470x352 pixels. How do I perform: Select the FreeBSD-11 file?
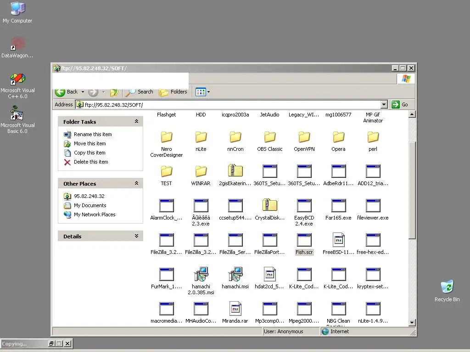pyautogui.click(x=338, y=244)
